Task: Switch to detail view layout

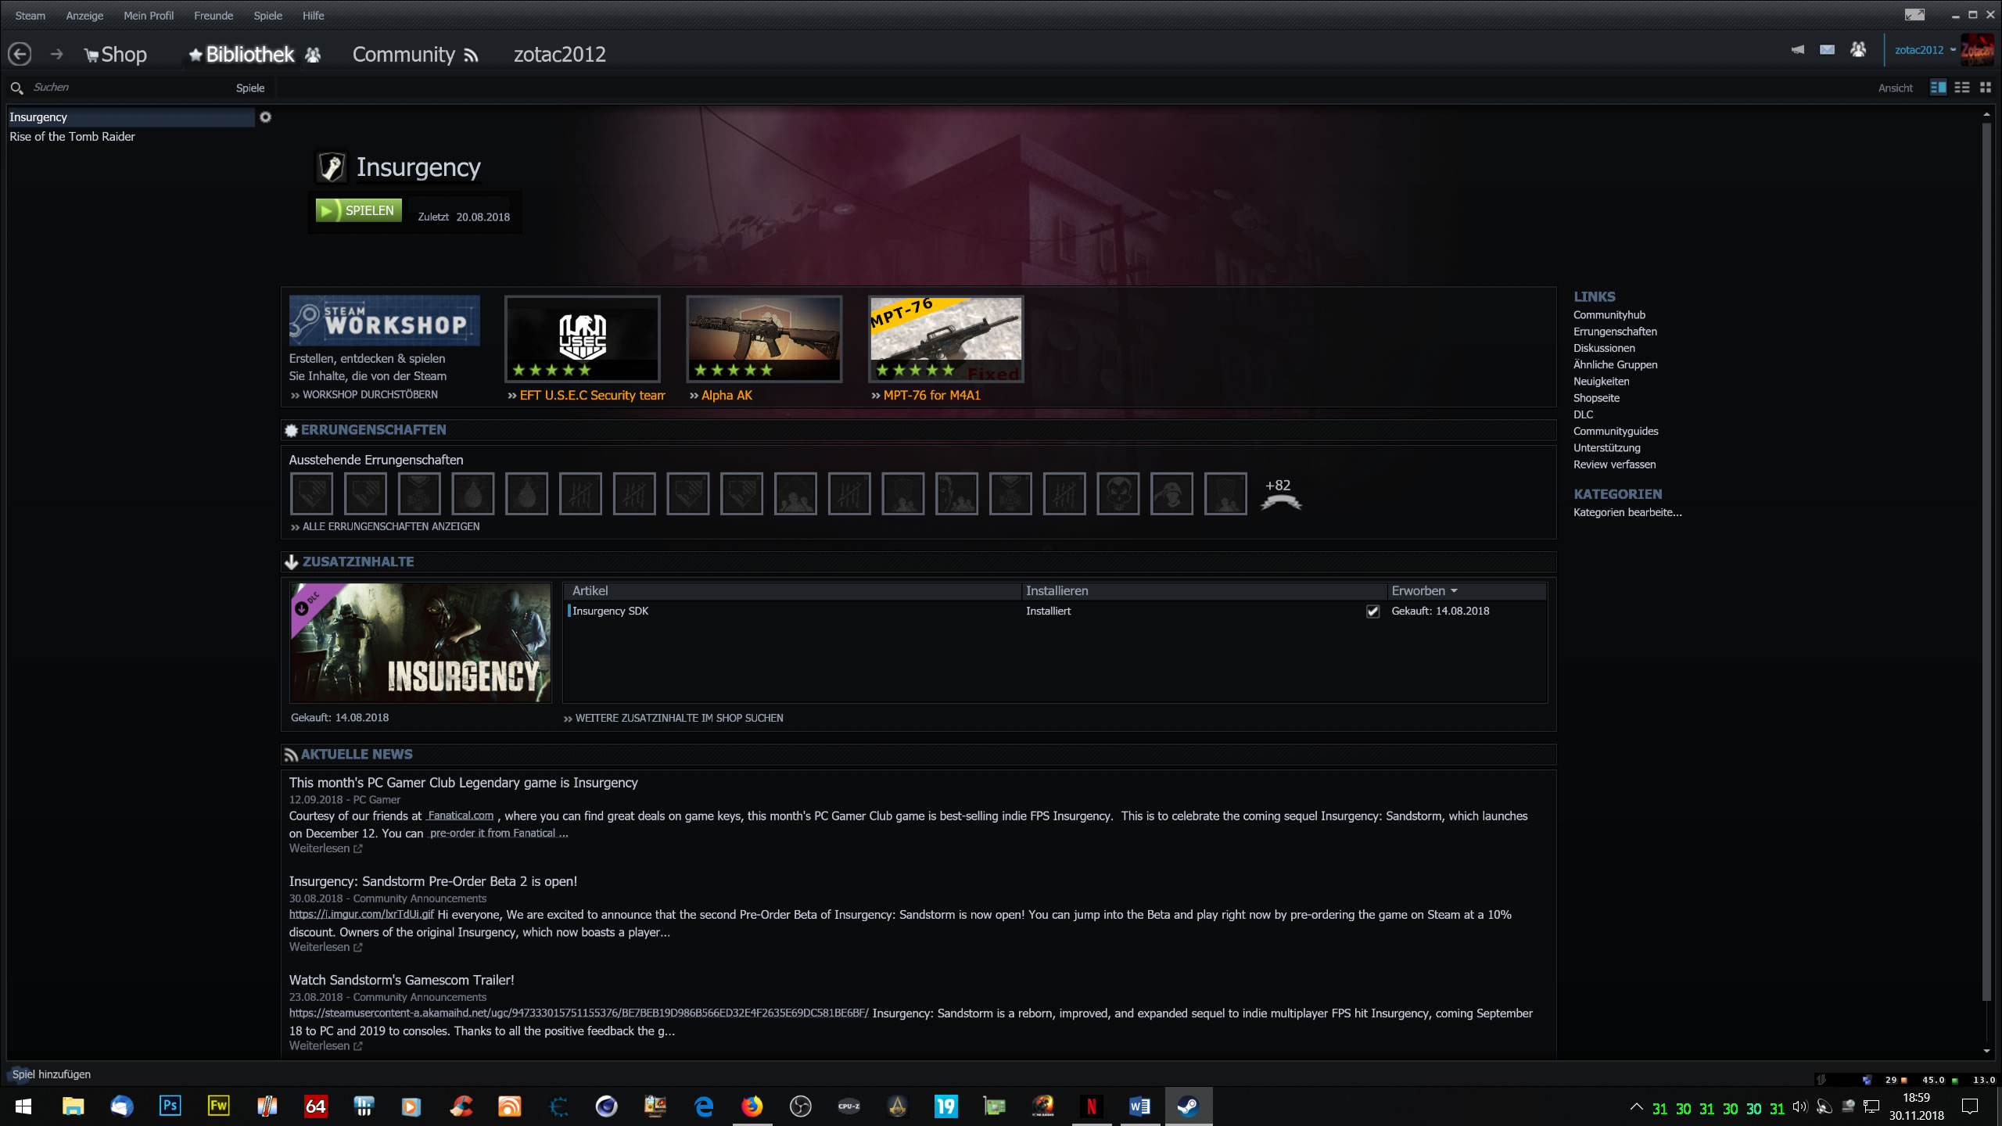Action: point(1938,88)
